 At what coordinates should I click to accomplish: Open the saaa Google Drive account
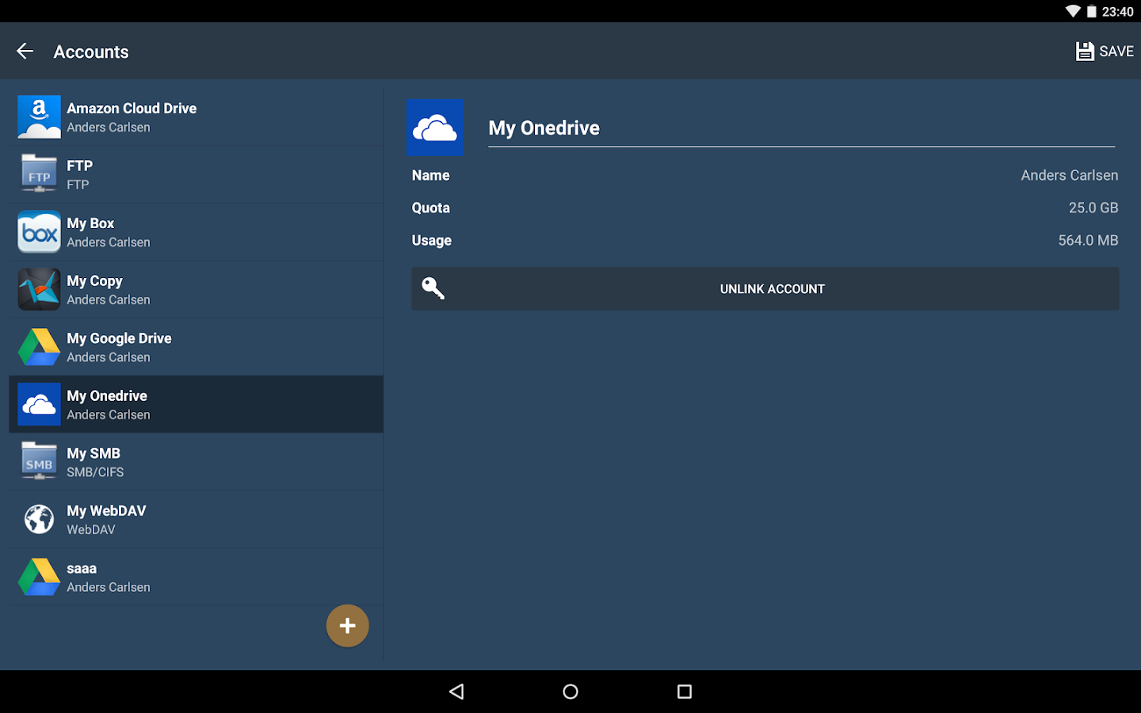tap(194, 576)
